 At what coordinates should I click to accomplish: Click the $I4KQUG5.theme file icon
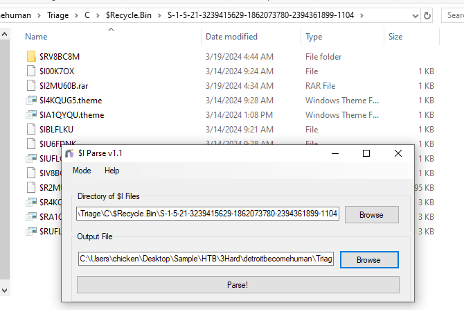tap(30, 100)
